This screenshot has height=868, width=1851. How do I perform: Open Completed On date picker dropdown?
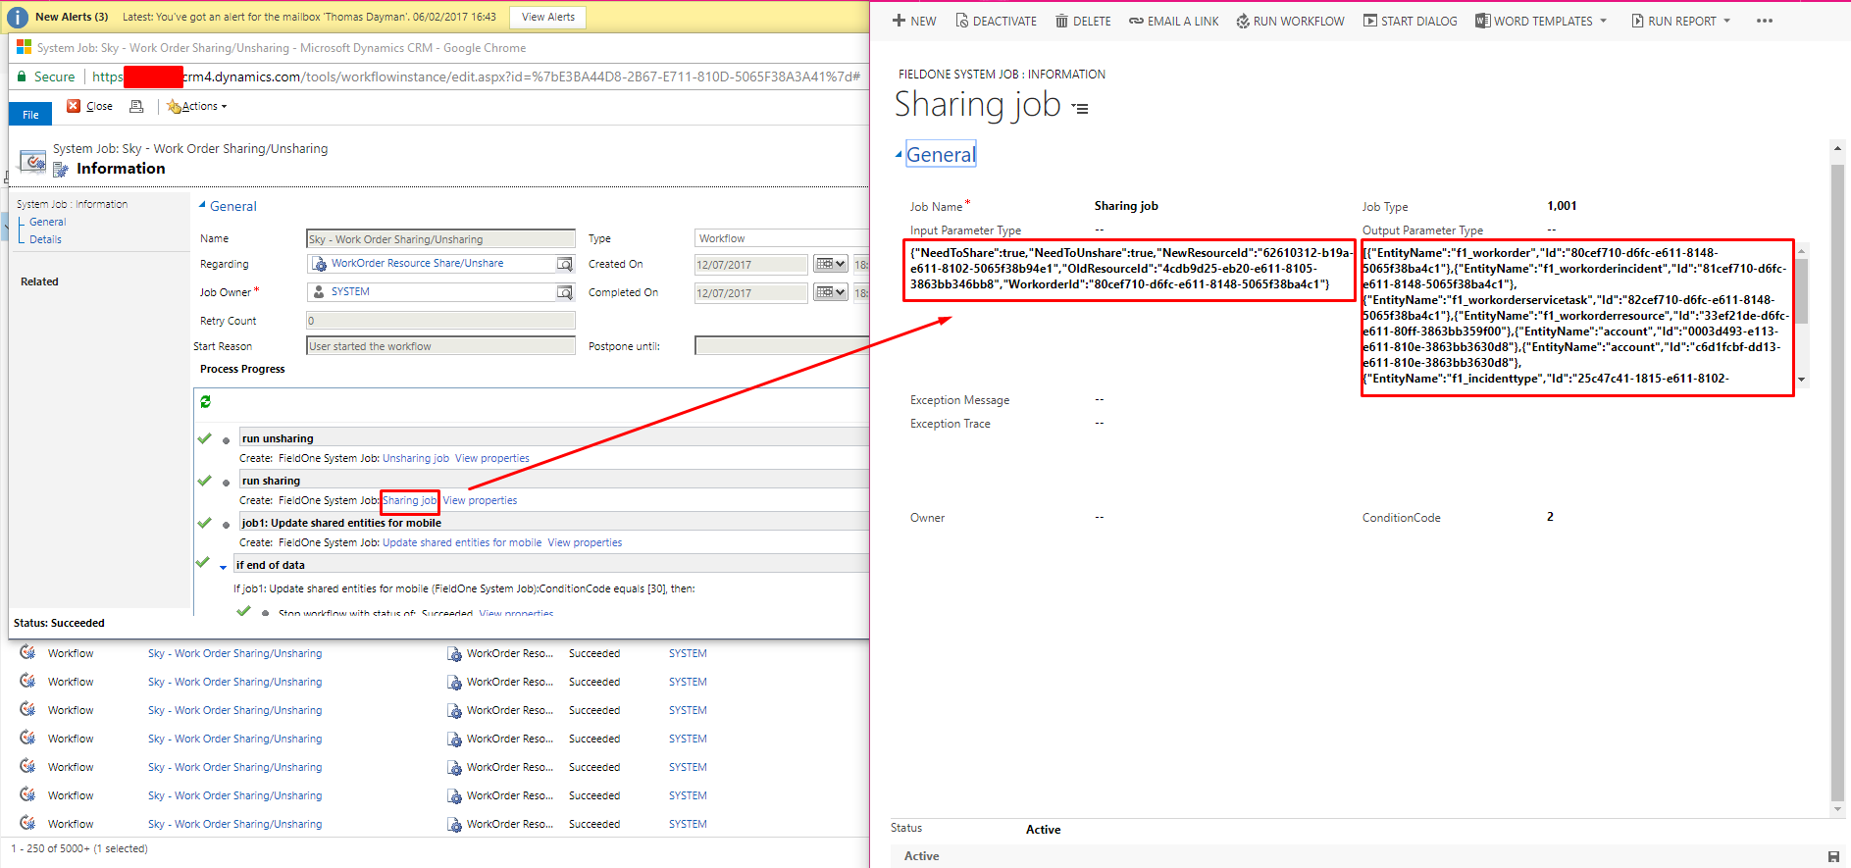(x=831, y=292)
